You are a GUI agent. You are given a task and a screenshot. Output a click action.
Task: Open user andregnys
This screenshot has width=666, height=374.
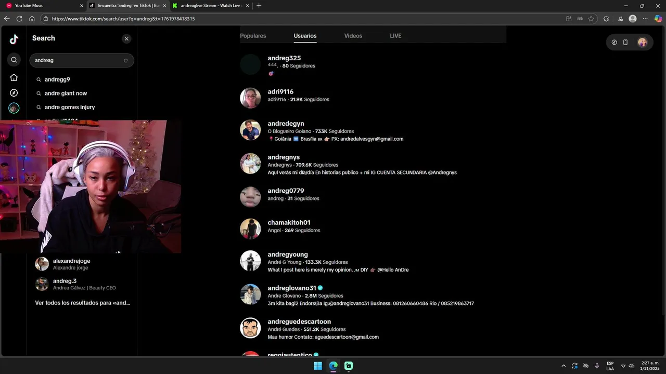(x=284, y=157)
